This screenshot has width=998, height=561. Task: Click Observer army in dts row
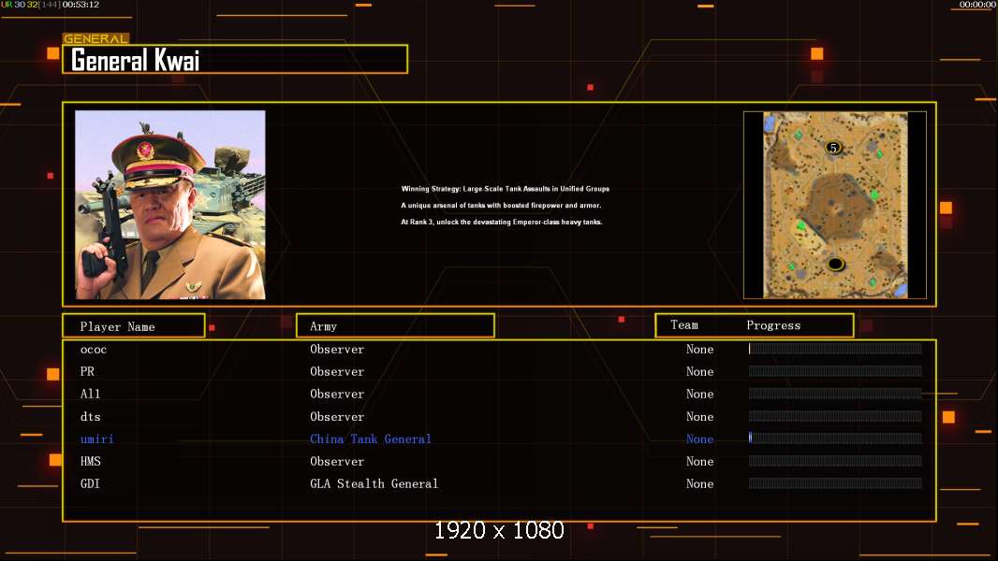click(x=337, y=417)
